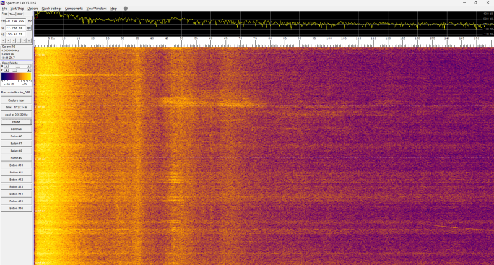
Task: Click the Capture now button
Action: (16, 100)
